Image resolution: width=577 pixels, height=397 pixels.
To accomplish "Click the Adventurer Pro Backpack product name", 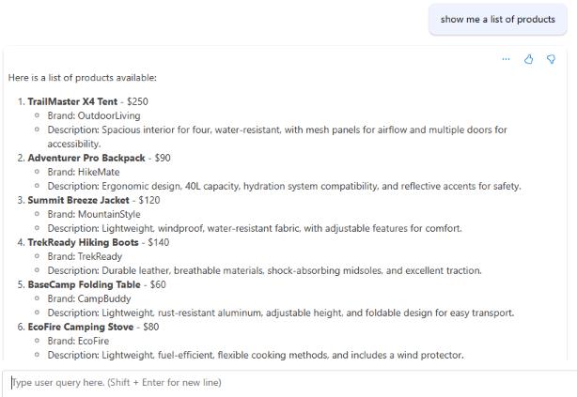I will 86,158.
